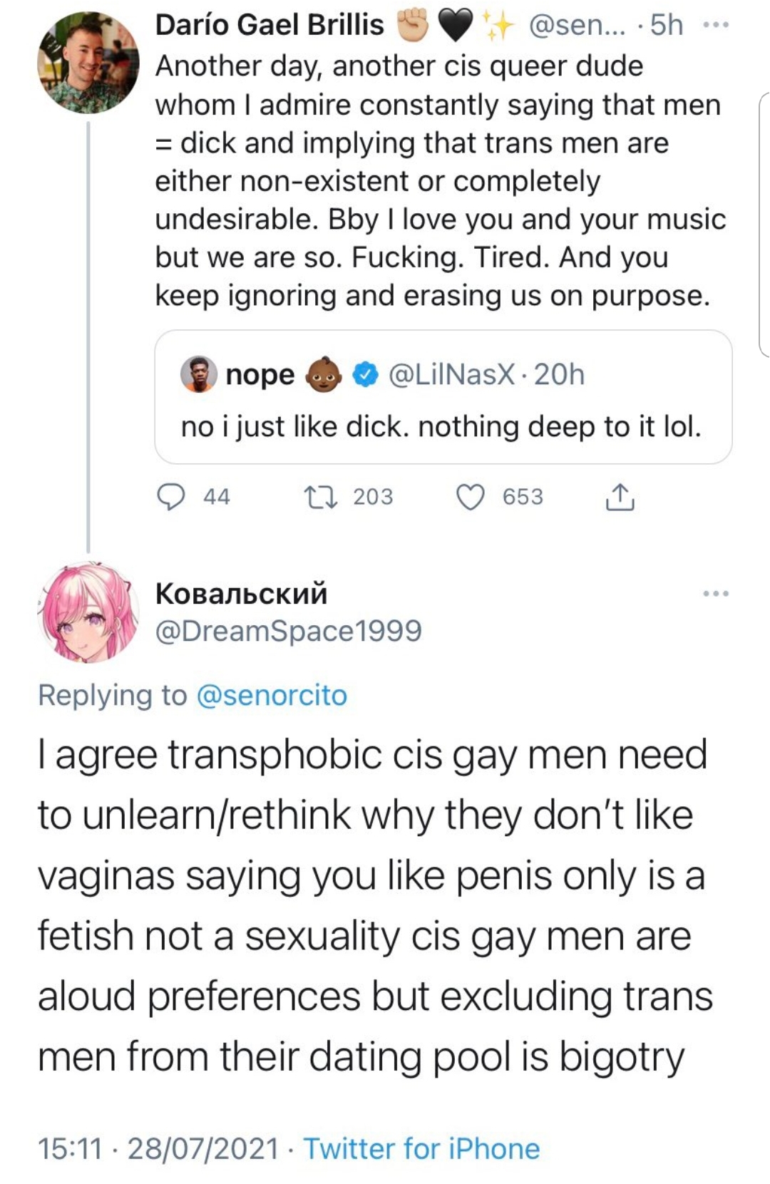Click the Ковальский display name
Image resolution: width=770 pixels, height=1184 pixels.
tap(241, 593)
